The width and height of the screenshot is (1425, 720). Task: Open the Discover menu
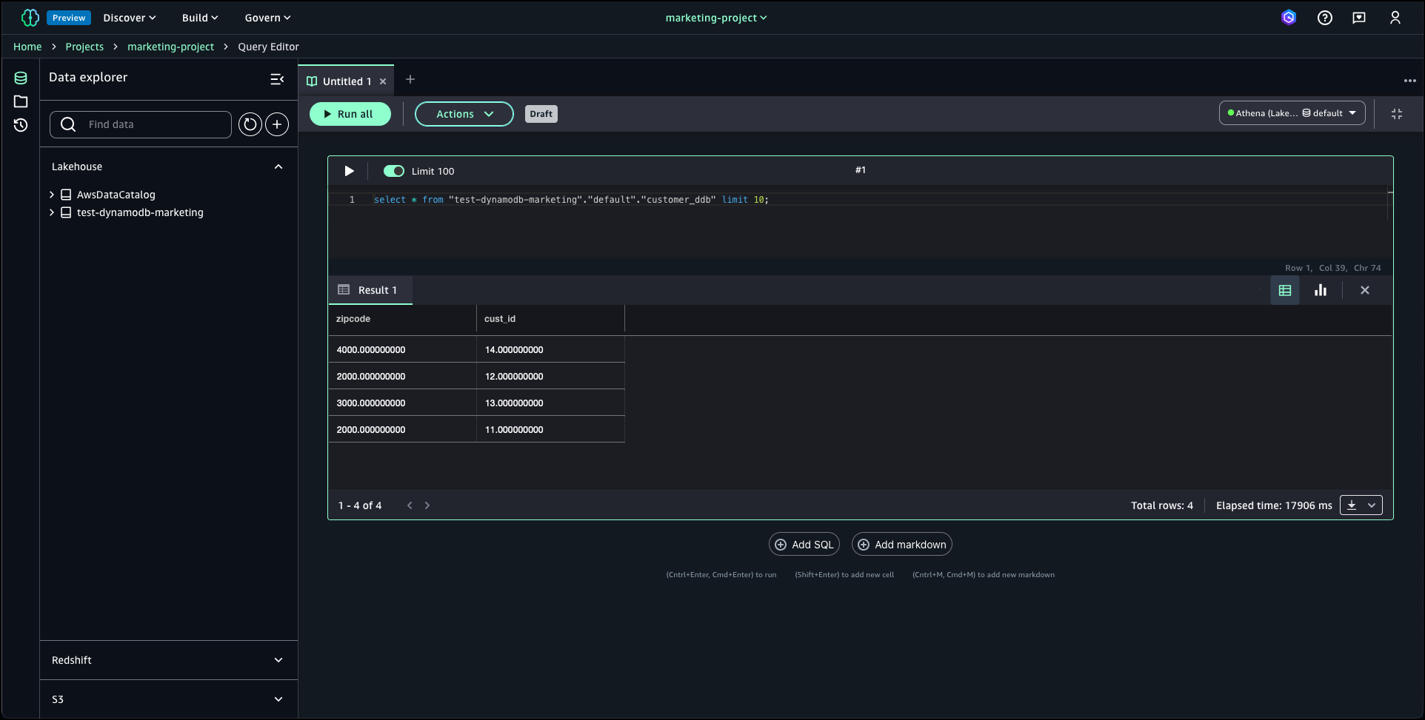click(x=130, y=18)
